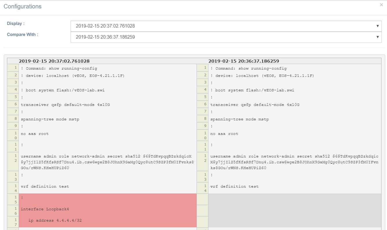The image size is (387, 230).
Task: Click right pane spanning-tree mode mstp line
Action: [240, 119]
